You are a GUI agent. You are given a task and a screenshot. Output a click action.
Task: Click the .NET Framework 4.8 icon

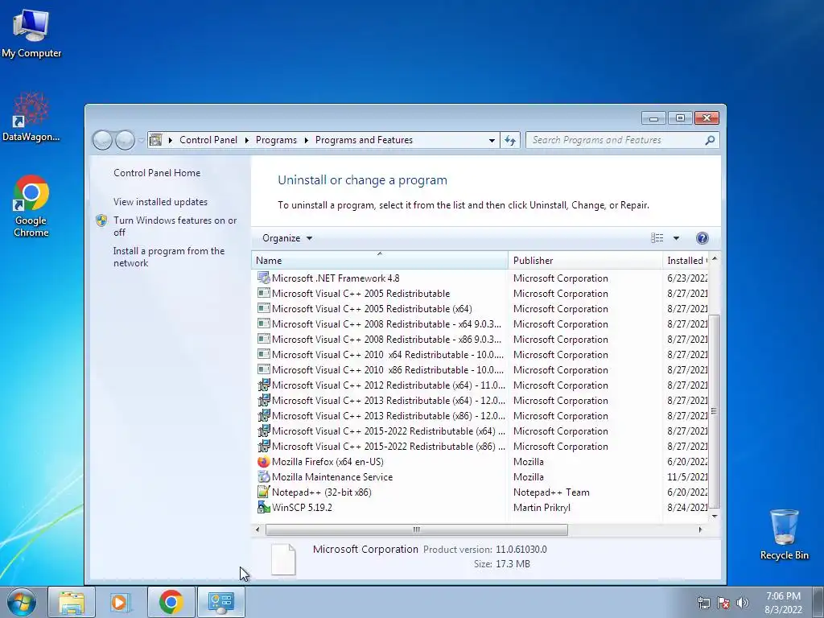tap(263, 278)
